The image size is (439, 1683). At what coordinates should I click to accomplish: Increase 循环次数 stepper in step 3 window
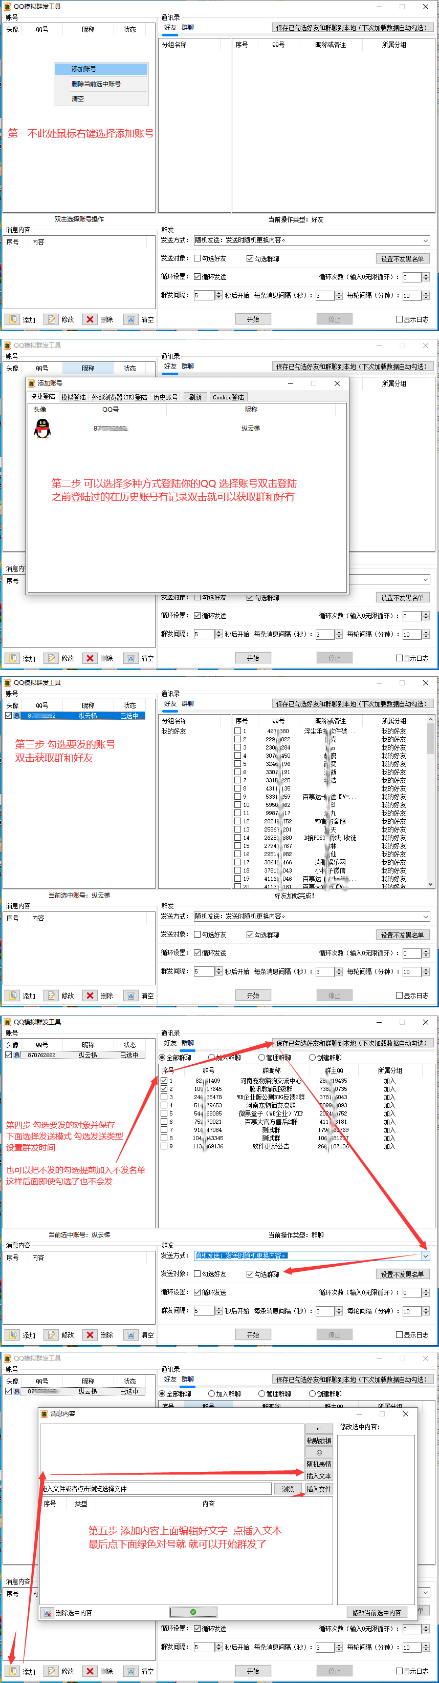pyautogui.click(x=426, y=951)
